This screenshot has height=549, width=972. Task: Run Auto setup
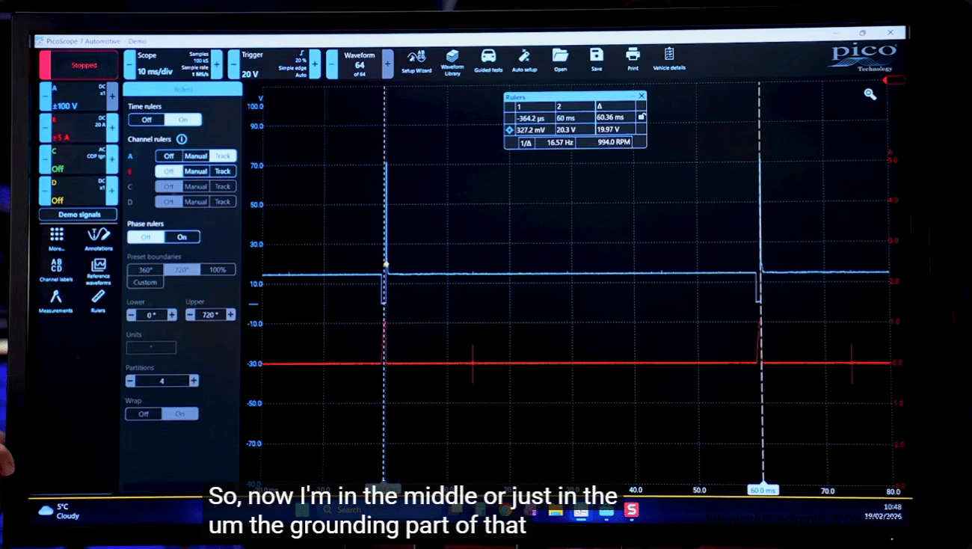(524, 61)
